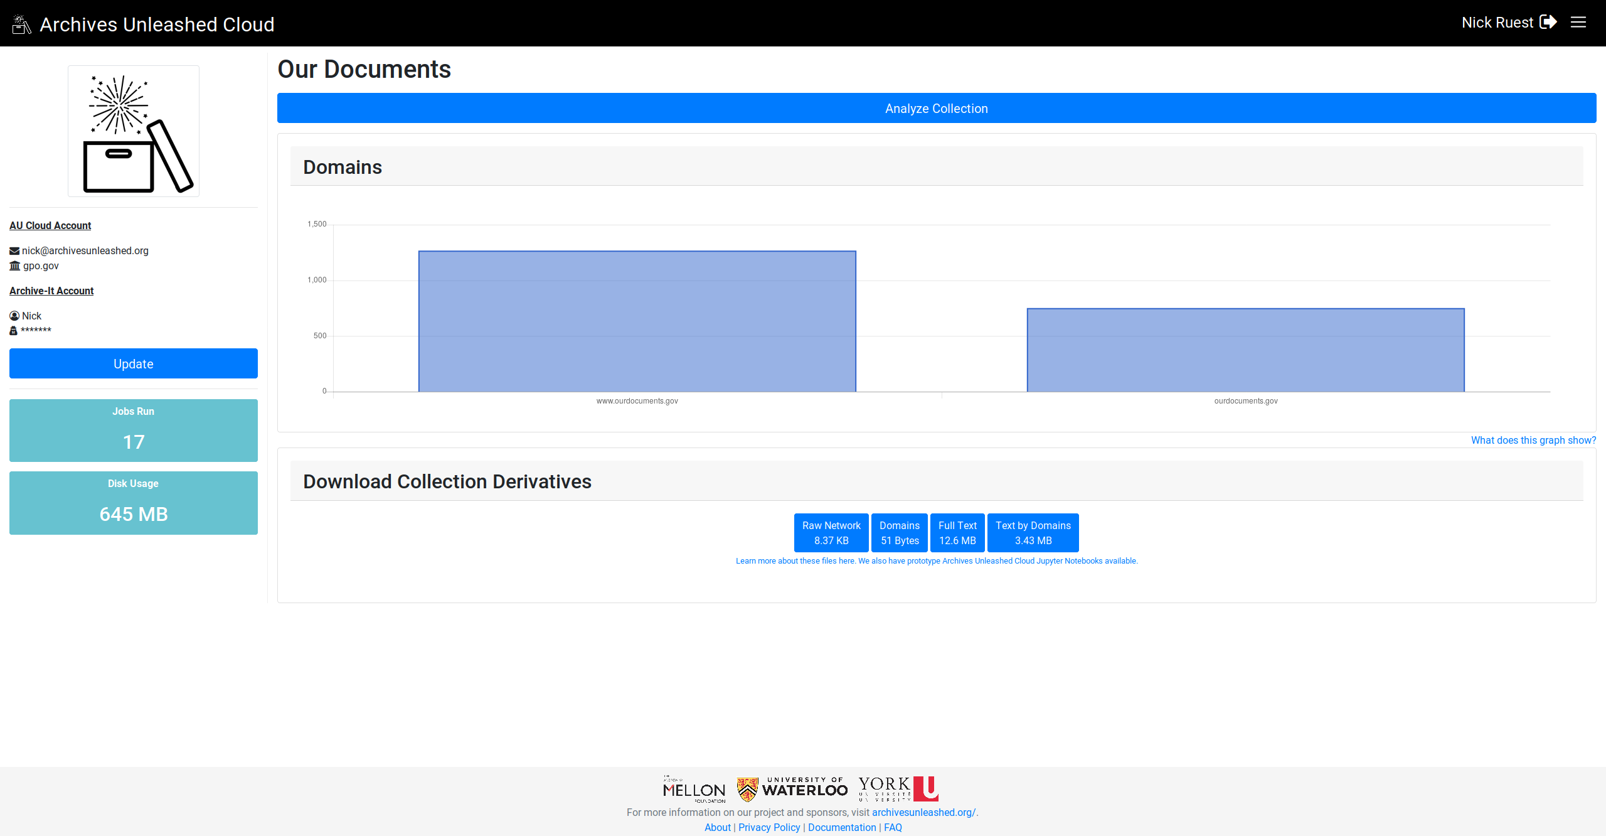Screen dimensions: 1606x836
Task: Click the logout arrow icon beside Nick Ruest
Action: (1548, 22)
